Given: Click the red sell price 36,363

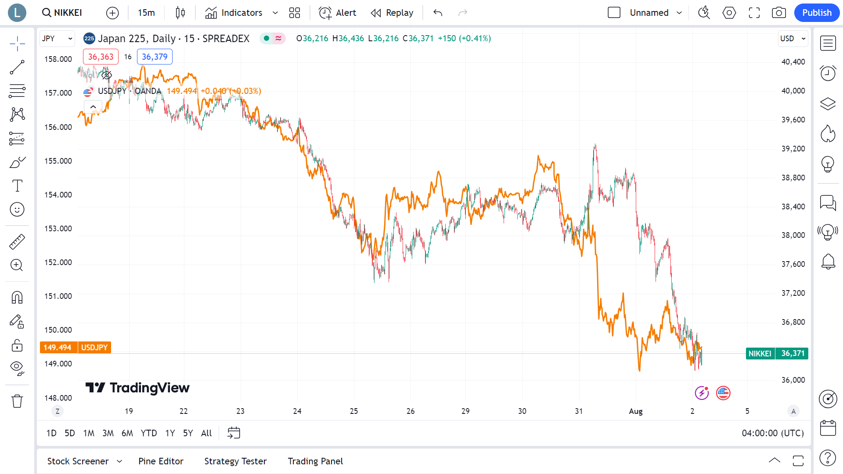Looking at the screenshot, I should coord(101,57).
